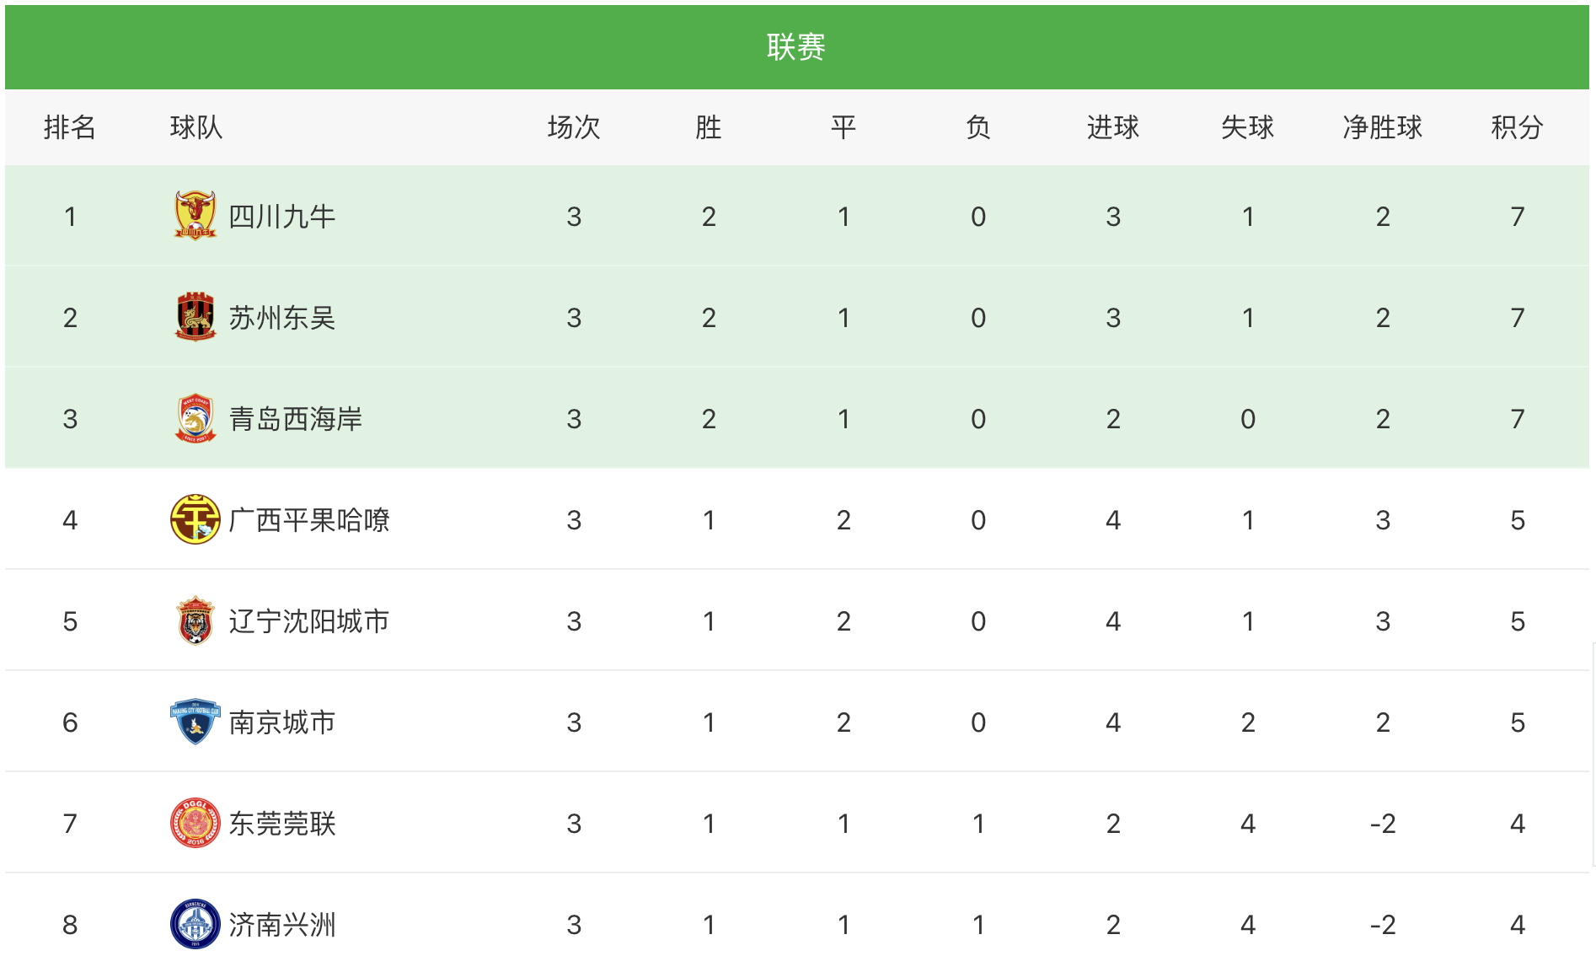The height and width of the screenshot is (956, 1596).
Task: Click the 积分 column header
Action: click(1517, 127)
